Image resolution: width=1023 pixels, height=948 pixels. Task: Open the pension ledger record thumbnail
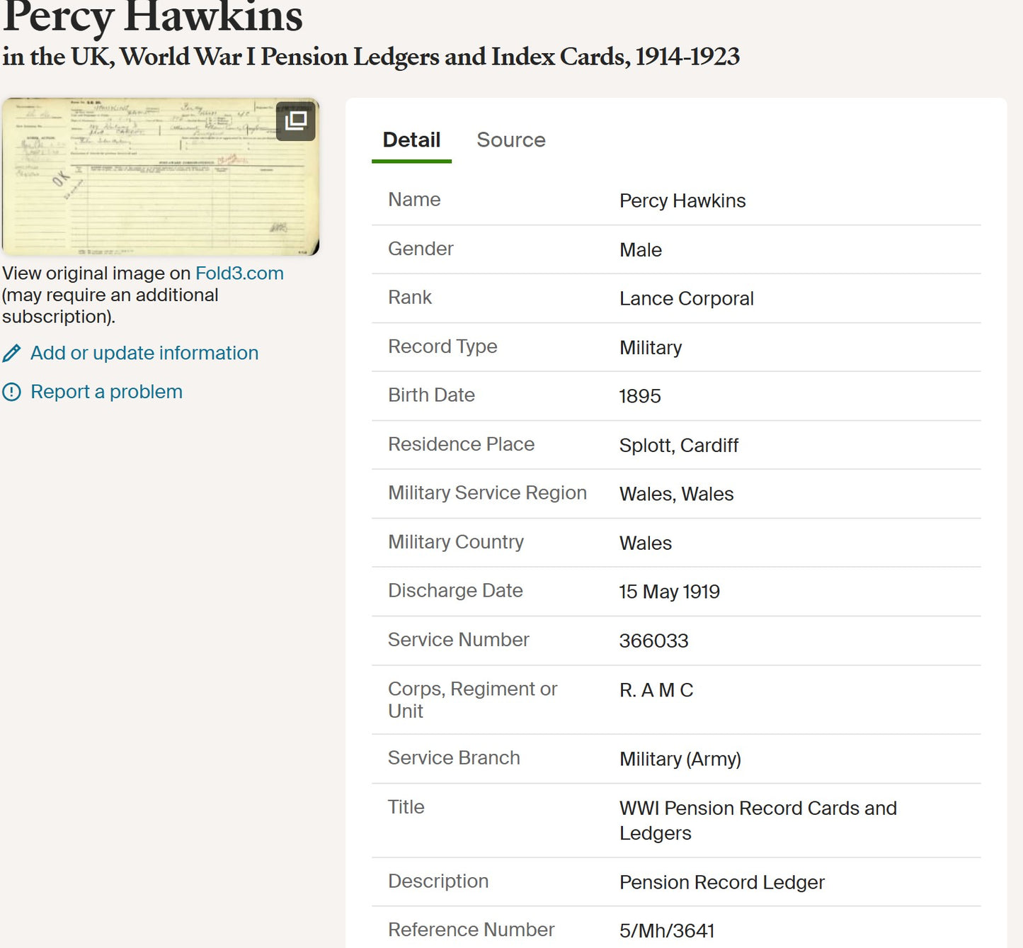pos(161,176)
